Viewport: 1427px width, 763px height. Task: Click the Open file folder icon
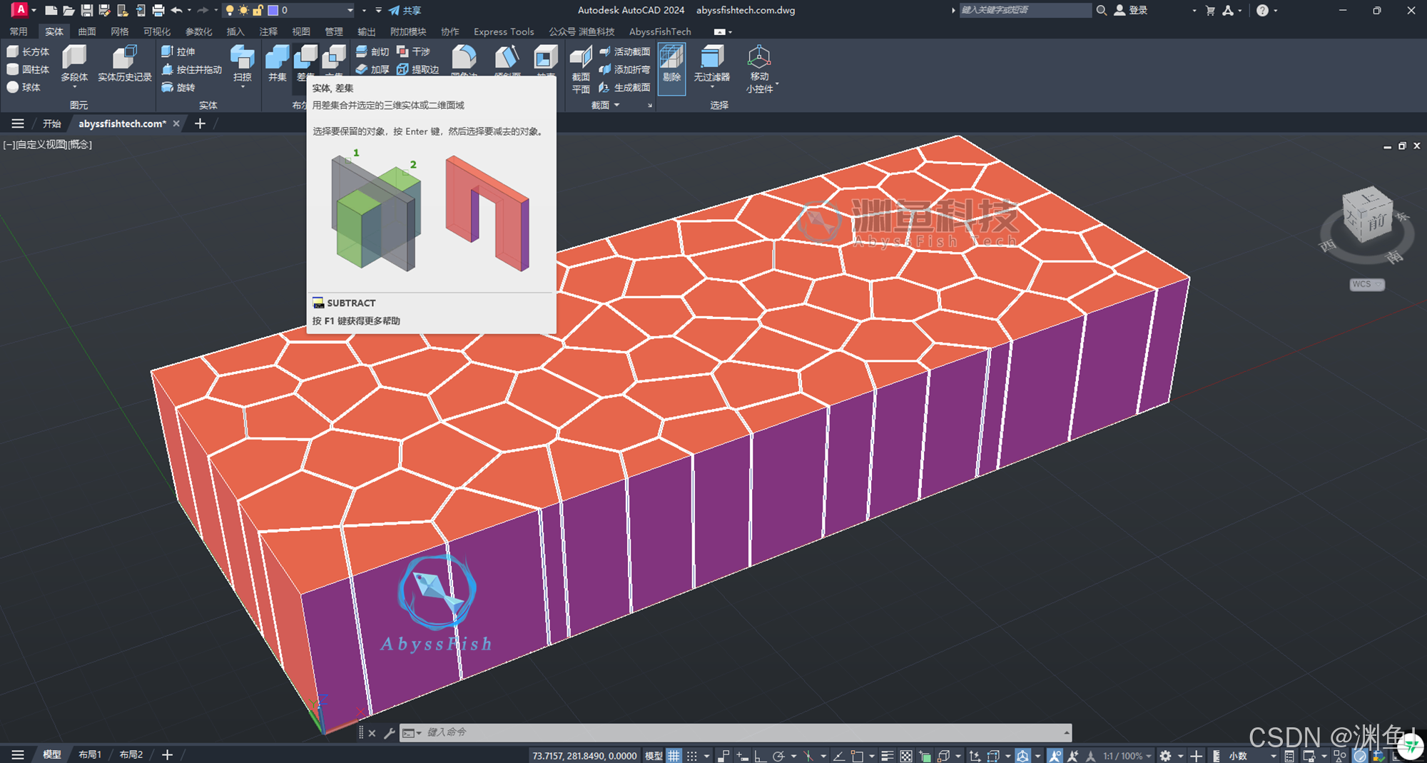[x=68, y=10]
